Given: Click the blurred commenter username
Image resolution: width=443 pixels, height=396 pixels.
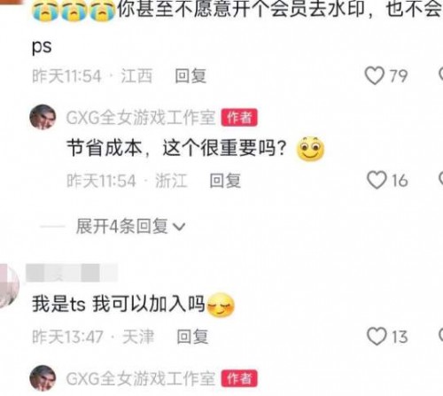Looking at the screenshot, I should pos(72,273).
